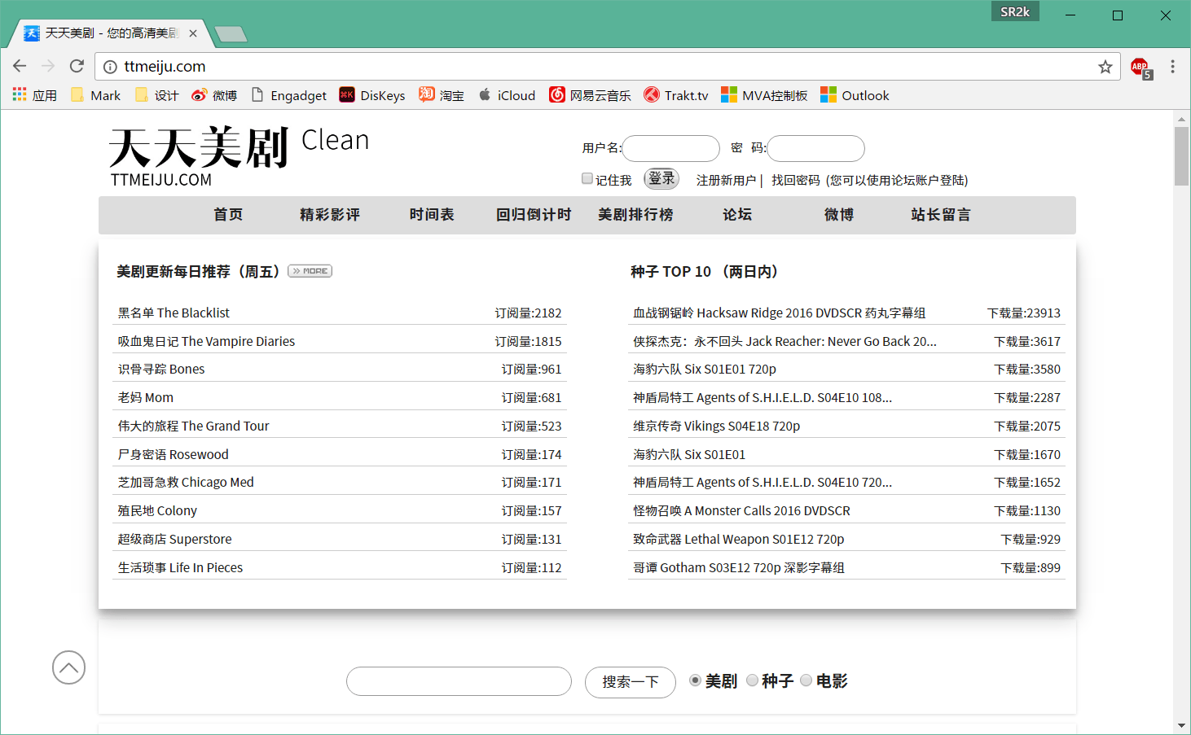Expand daily recommendations with the MORE button

(x=310, y=271)
